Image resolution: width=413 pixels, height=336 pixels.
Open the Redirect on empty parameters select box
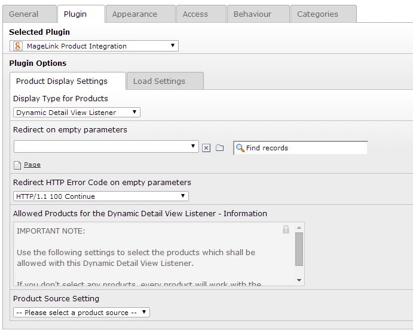coord(106,147)
